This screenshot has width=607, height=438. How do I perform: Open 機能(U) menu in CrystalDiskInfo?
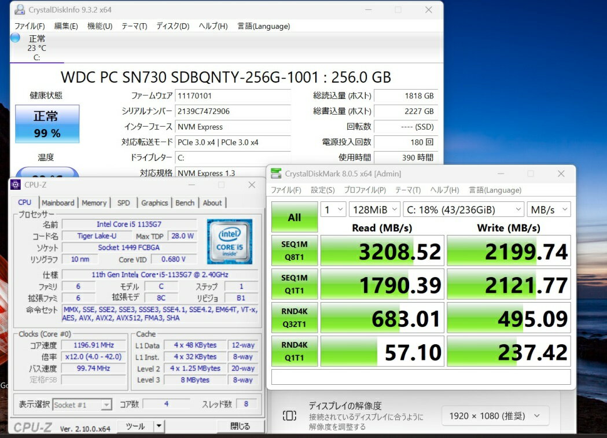100,26
